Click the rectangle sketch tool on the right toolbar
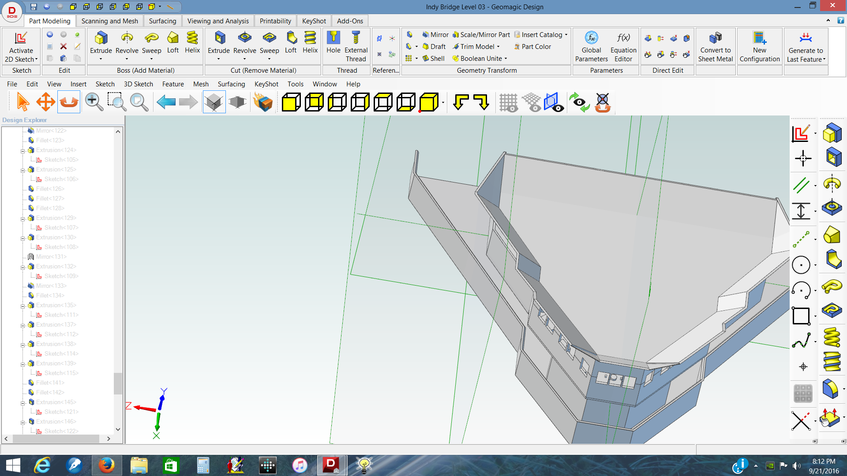847x476 pixels. pyautogui.click(x=801, y=316)
